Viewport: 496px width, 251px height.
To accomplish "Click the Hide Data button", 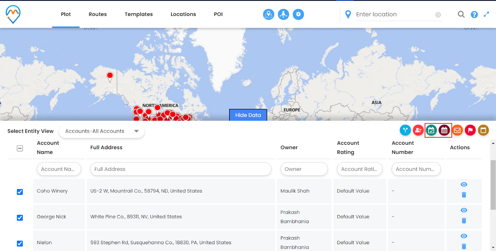I will pyautogui.click(x=248, y=115).
